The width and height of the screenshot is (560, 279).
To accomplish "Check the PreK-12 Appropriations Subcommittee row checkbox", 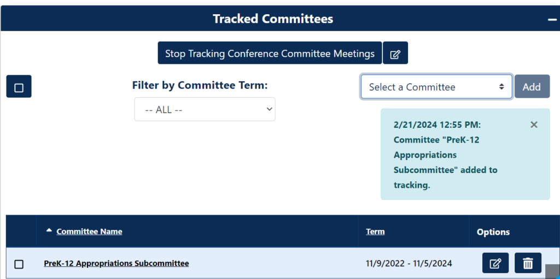I will [19, 264].
